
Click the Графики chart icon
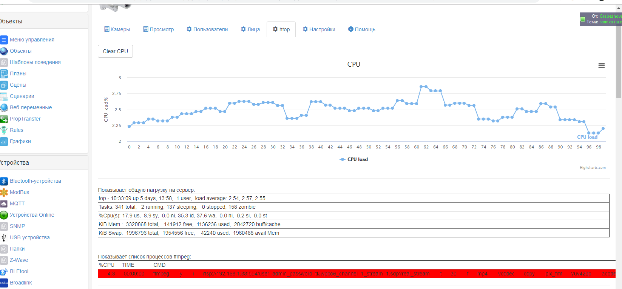pyautogui.click(x=4, y=141)
